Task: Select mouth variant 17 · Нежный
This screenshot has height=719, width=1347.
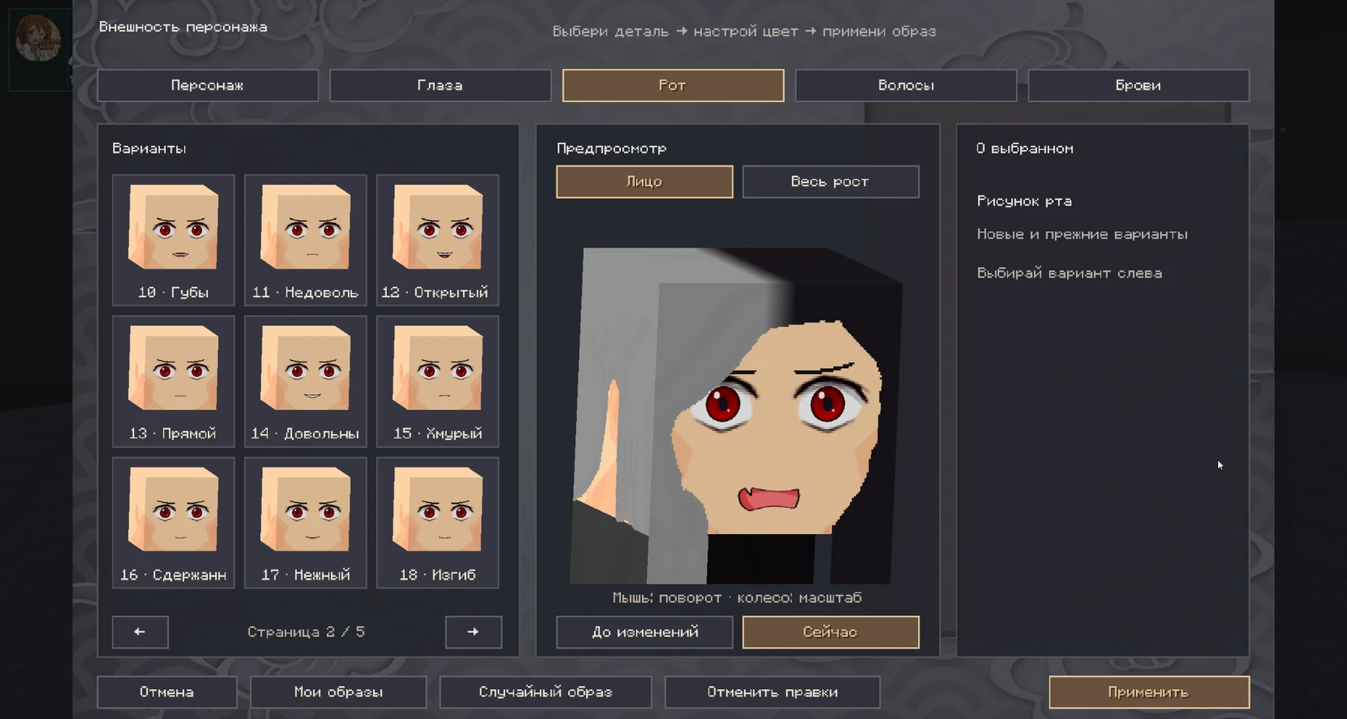Action: [305, 523]
